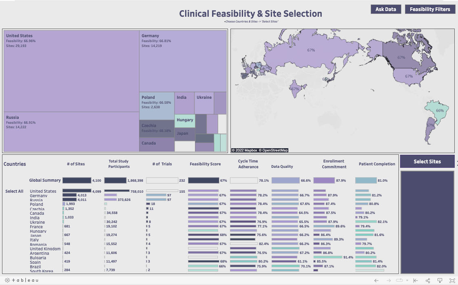The width and height of the screenshot is (458, 285).
Task: Click Brazil on the world map
Action: coord(439,111)
